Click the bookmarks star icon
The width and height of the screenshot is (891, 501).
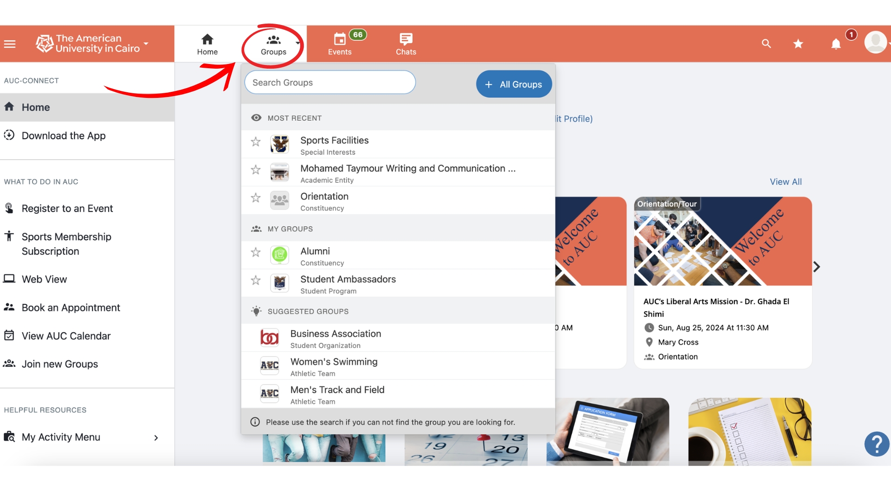click(797, 44)
